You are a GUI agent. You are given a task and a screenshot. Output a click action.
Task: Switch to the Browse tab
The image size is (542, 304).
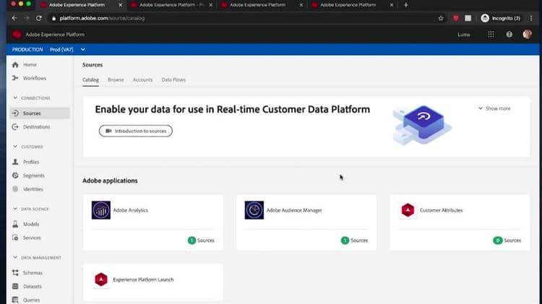coord(116,79)
